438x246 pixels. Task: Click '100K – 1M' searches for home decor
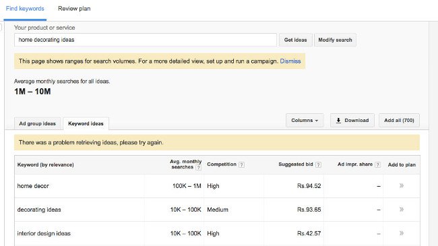tap(187, 186)
